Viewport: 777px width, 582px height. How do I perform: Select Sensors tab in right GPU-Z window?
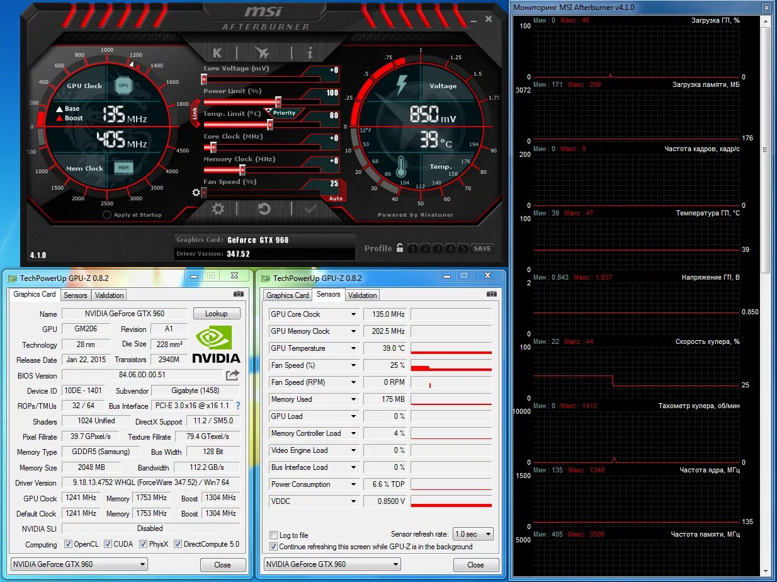coord(329,294)
